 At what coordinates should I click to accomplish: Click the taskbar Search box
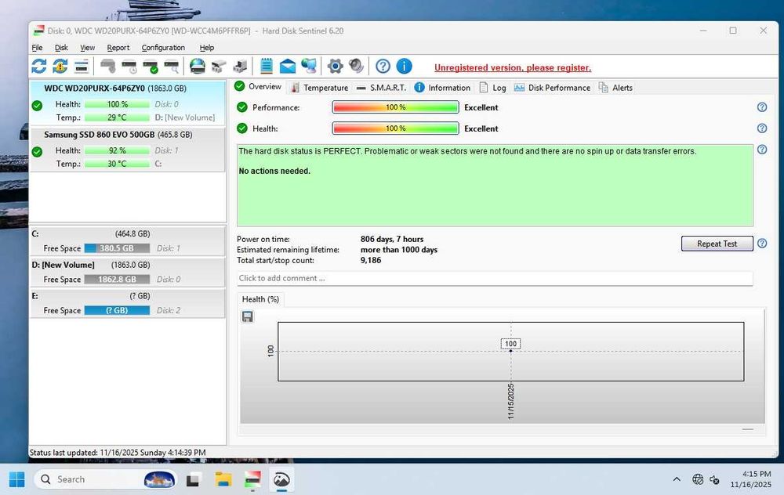click(x=106, y=479)
